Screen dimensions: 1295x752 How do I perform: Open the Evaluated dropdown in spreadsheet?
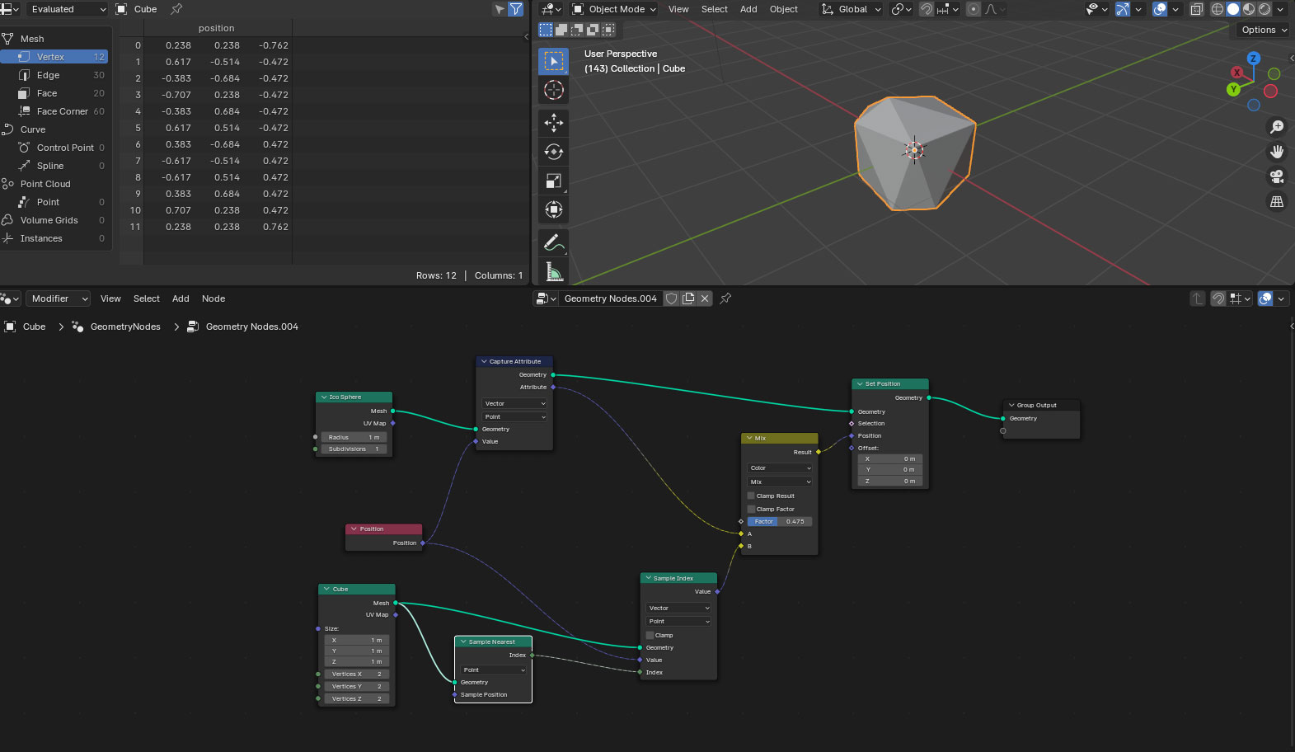(x=66, y=9)
